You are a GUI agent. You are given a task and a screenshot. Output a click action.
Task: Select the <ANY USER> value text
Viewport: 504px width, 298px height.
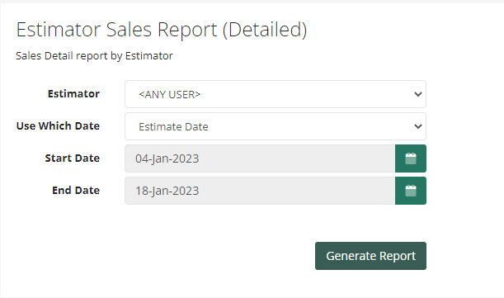click(x=169, y=94)
